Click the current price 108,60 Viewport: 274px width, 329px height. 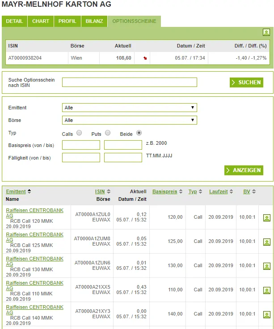point(124,58)
